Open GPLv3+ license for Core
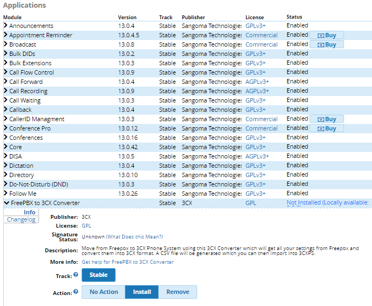Screen dimensions: 372x306 [x=255, y=147]
